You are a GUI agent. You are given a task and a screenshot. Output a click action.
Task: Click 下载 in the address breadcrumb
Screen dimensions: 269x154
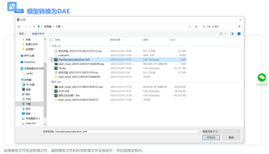pyautogui.click(x=58, y=27)
